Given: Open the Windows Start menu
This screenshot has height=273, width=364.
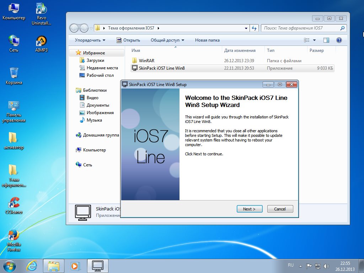Looking at the screenshot, I should (10, 266).
